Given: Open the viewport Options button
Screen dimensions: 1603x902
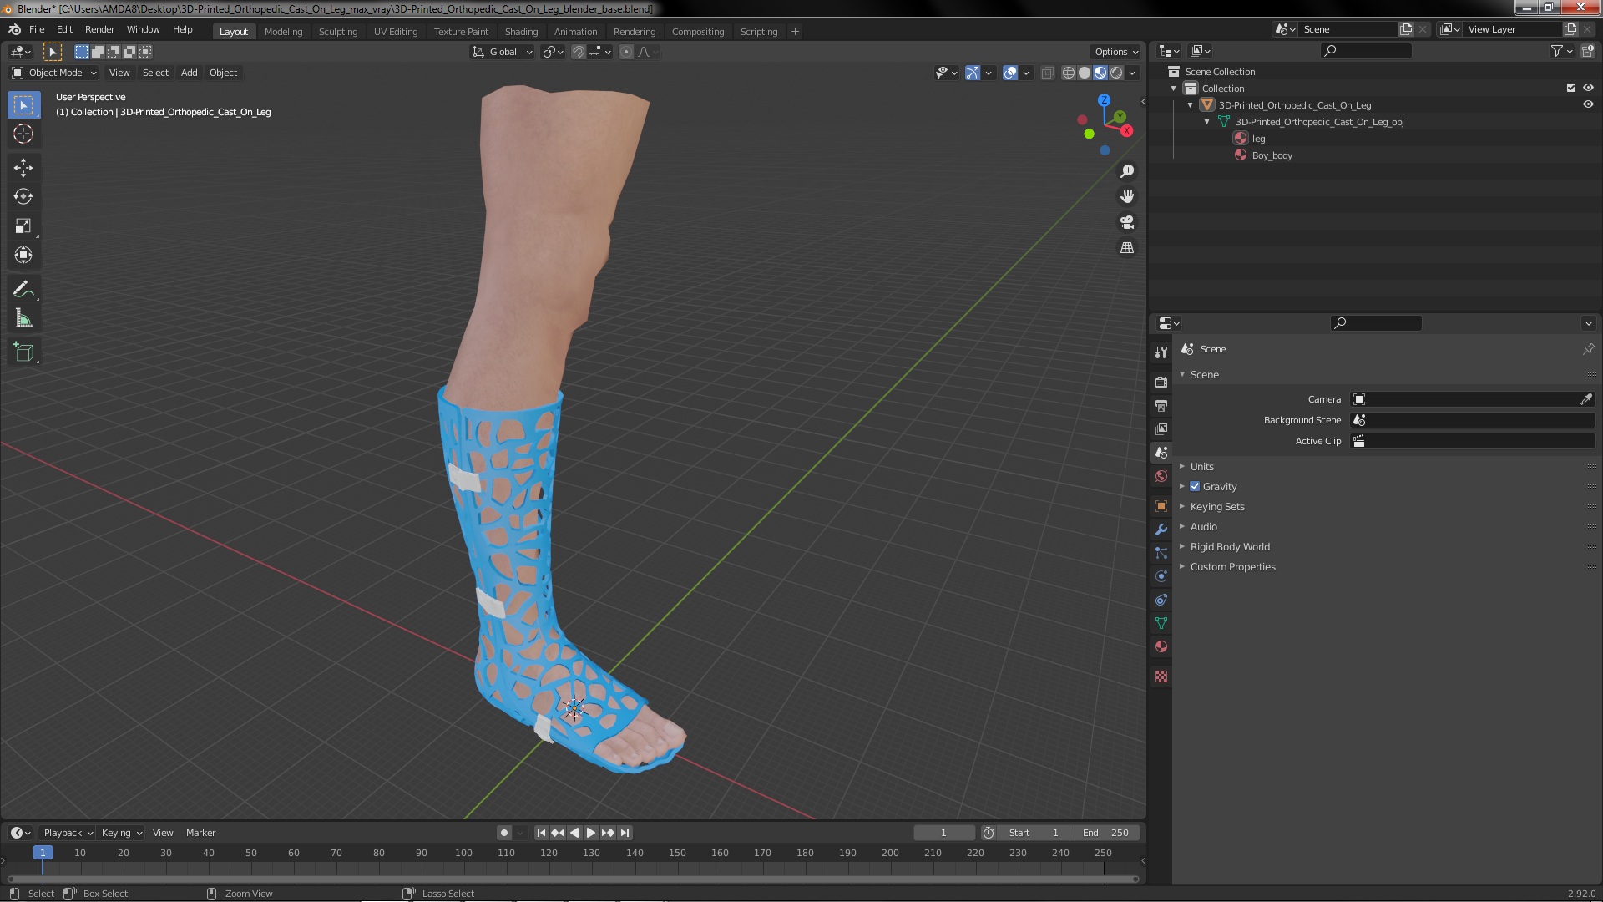Looking at the screenshot, I should click(1115, 52).
